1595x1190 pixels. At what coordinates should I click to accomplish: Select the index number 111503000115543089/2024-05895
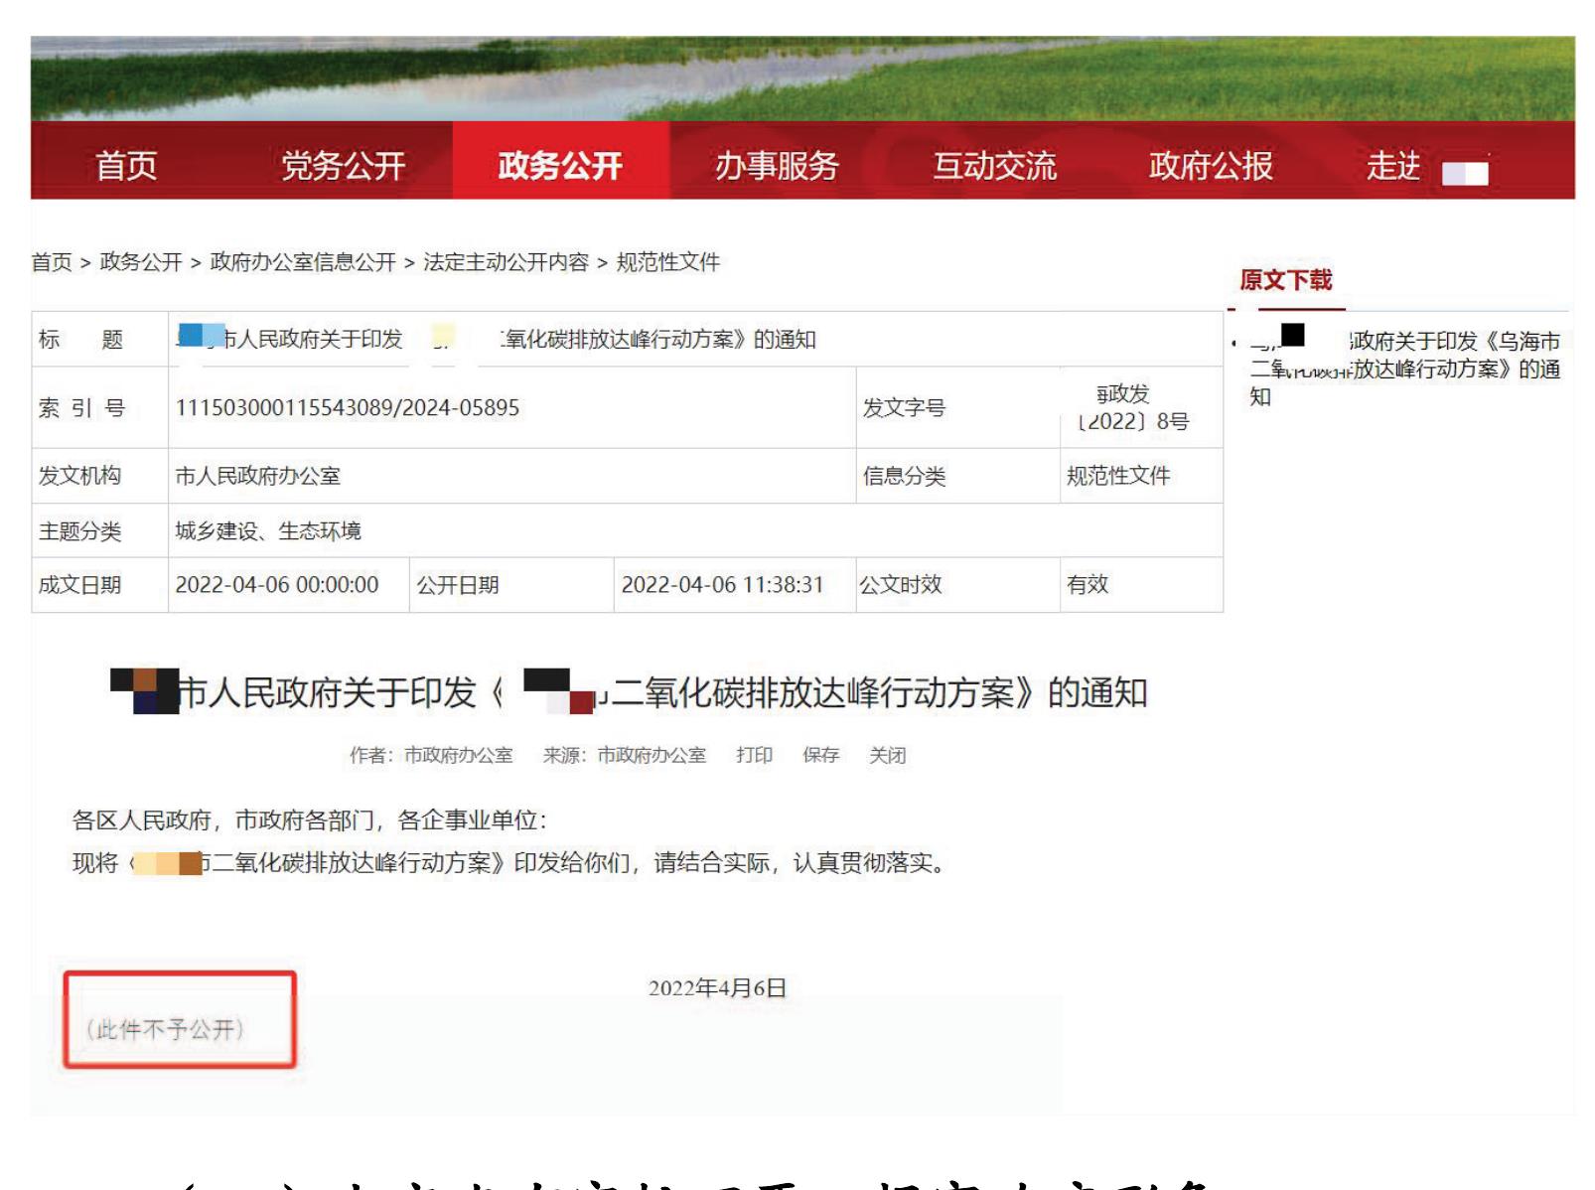click(348, 407)
